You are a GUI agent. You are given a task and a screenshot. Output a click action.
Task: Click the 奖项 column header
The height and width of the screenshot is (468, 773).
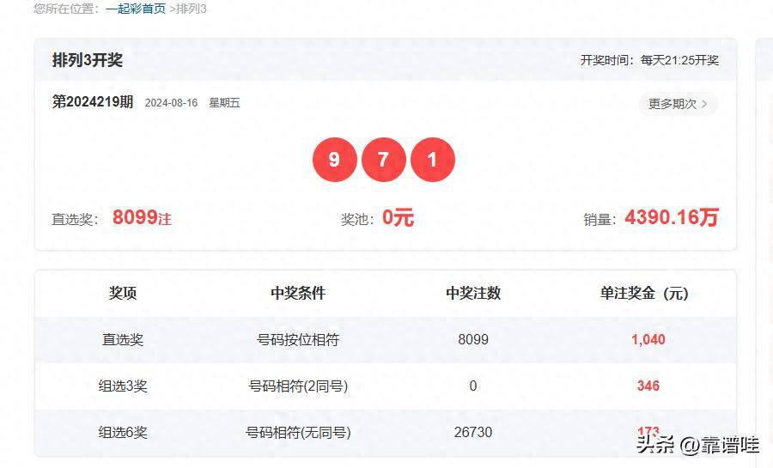(x=123, y=293)
